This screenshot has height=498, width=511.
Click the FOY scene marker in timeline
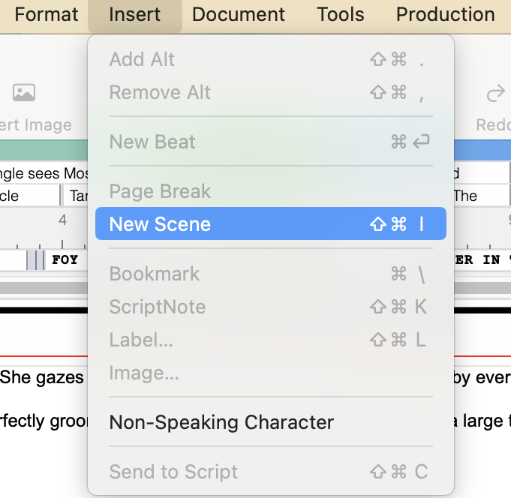tap(65, 259)
